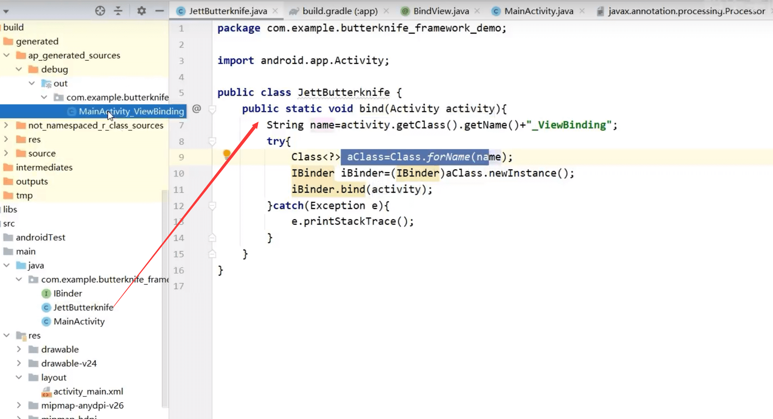Collapse the ap_generated_sources folder
Image resolution: width=773 pixels, height=419 pixels.
coord(7,55)
